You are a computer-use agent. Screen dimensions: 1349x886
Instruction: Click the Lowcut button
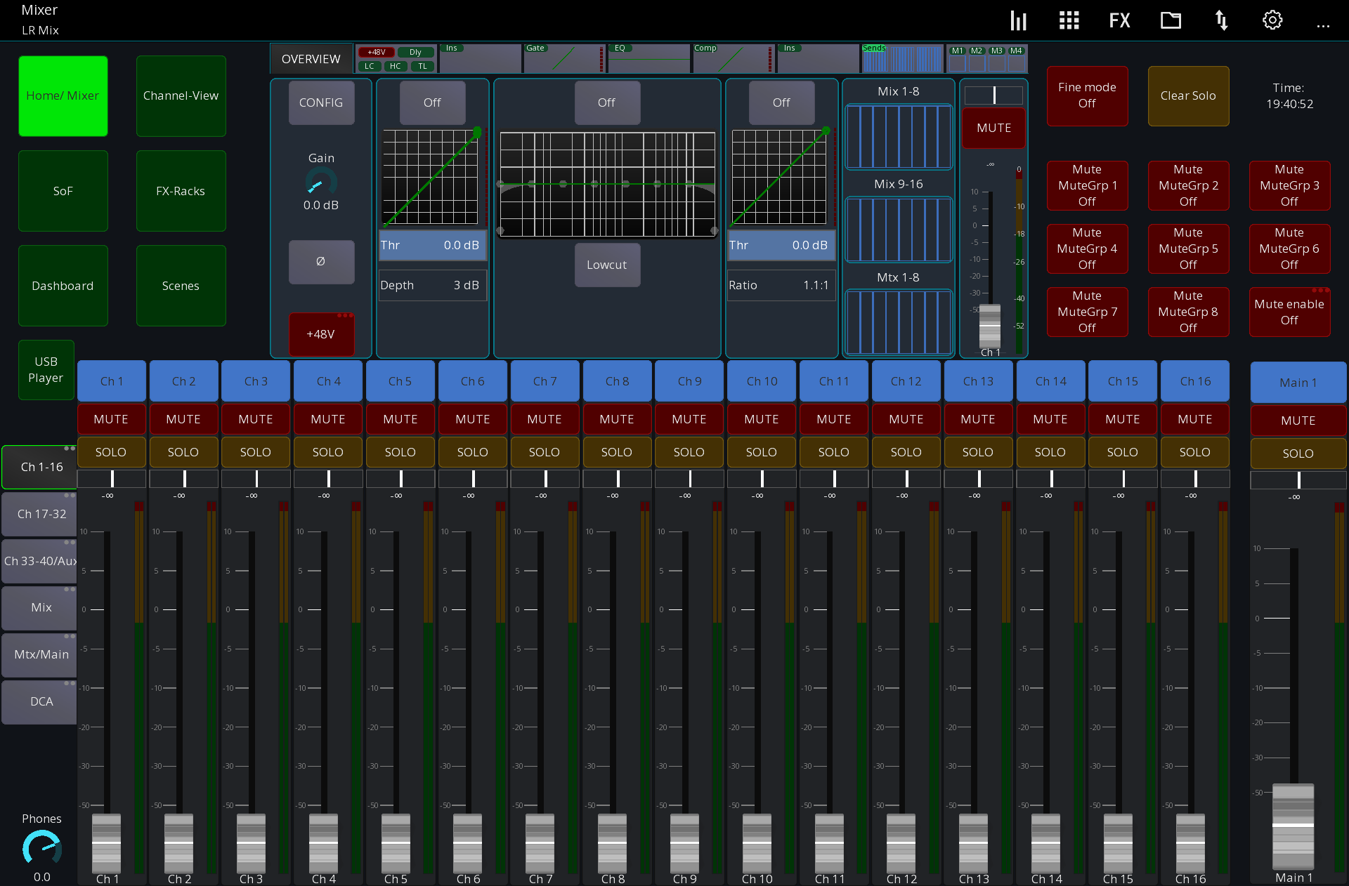pos(607,265)
